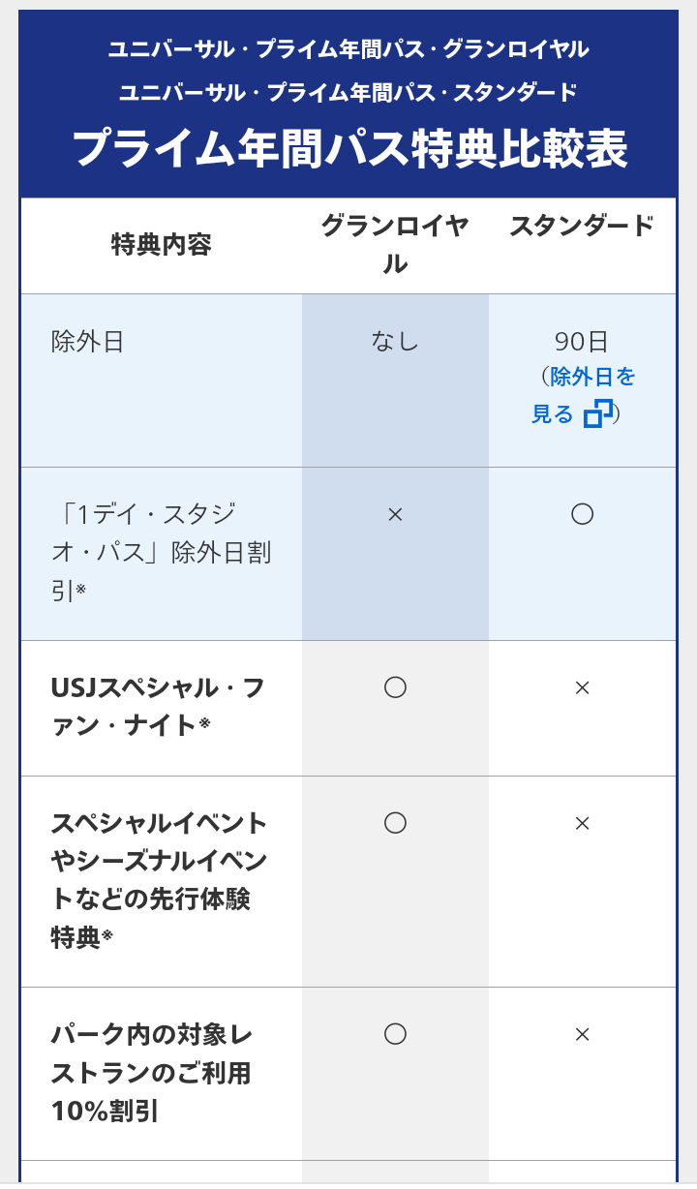Select the グランロイヤル column header

point(395,245)
